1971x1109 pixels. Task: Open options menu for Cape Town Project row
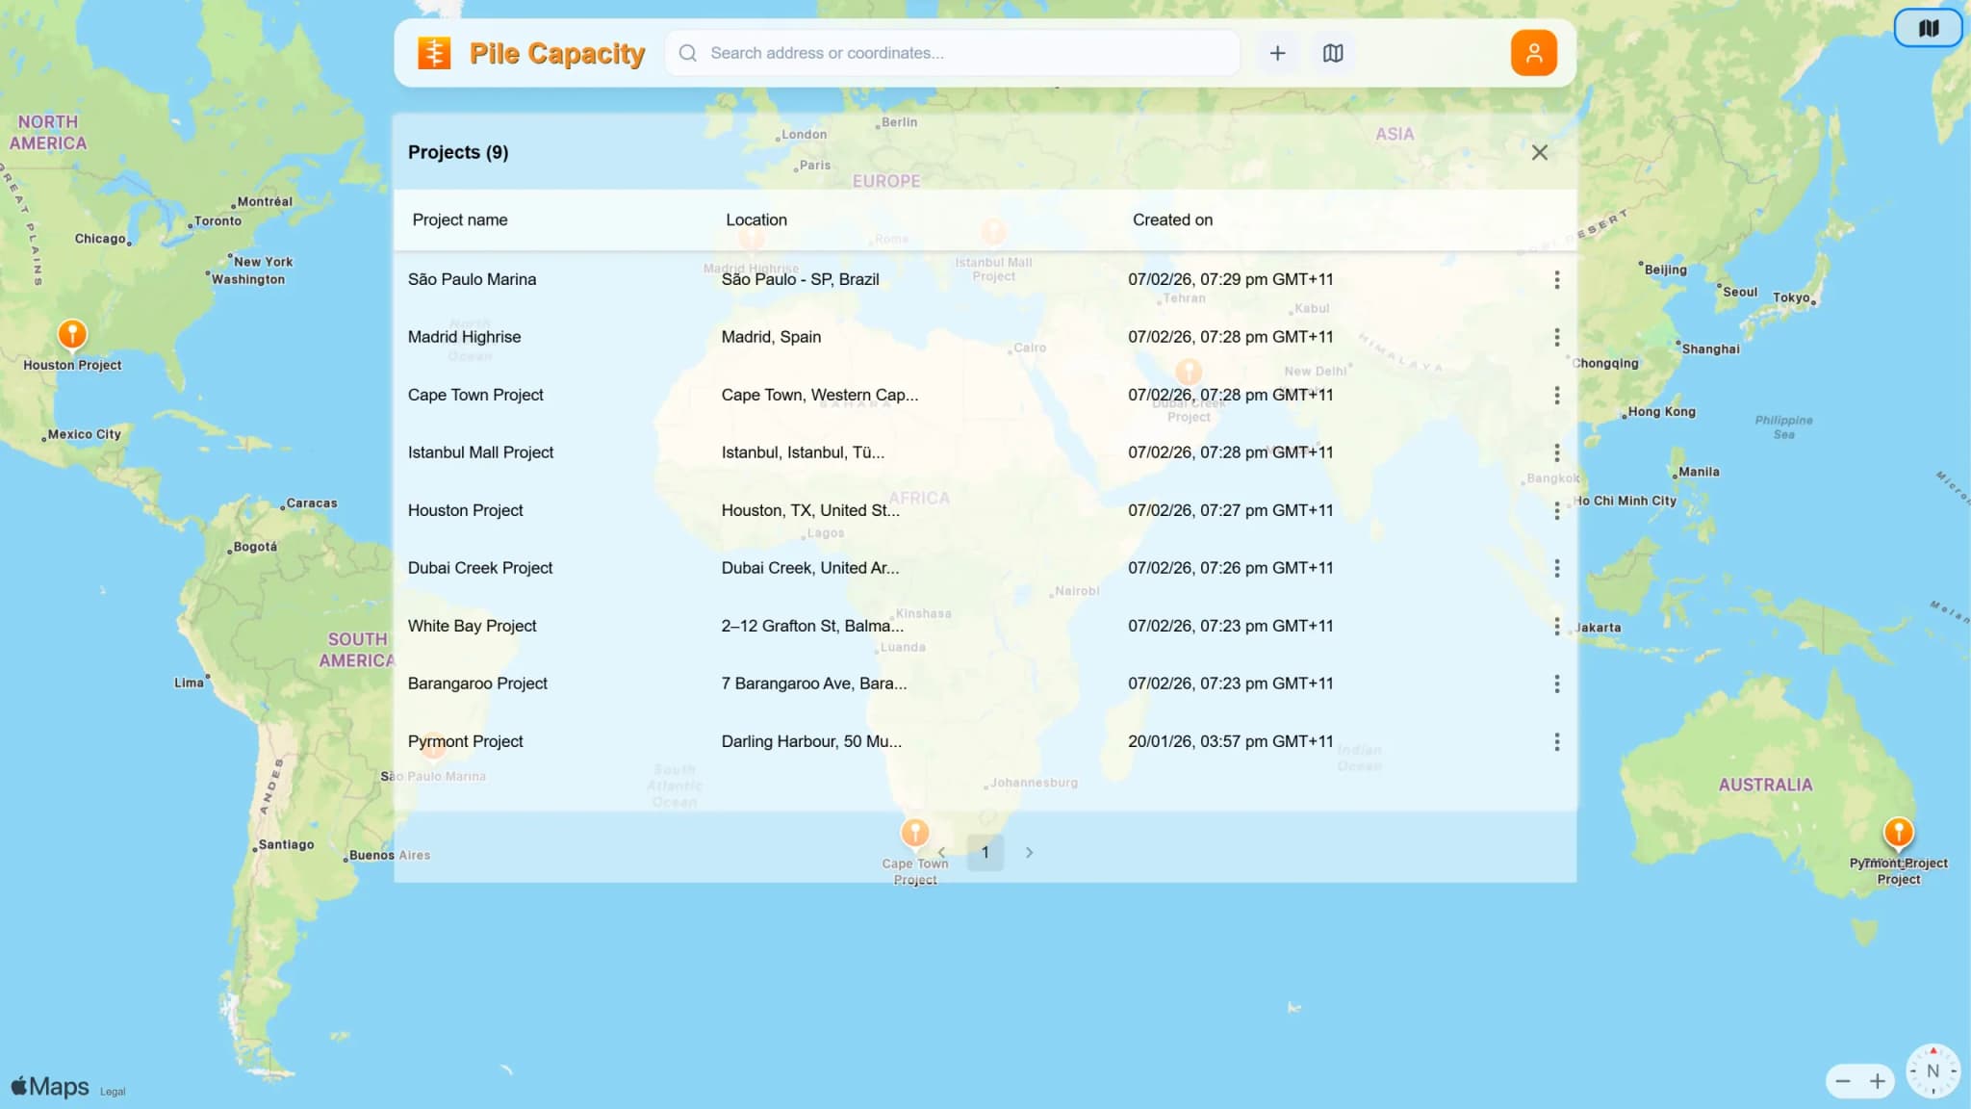[x=1556, y=395]
